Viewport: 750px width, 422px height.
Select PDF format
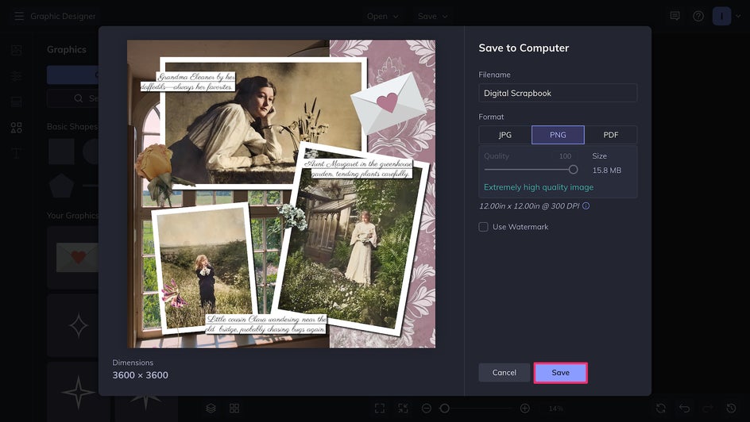[611, 135]
